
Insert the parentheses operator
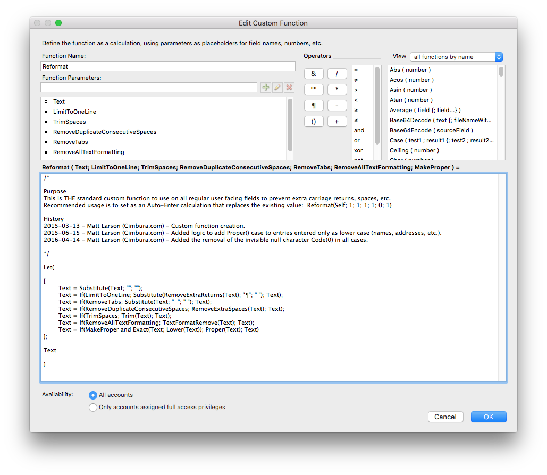coord(314,121)
